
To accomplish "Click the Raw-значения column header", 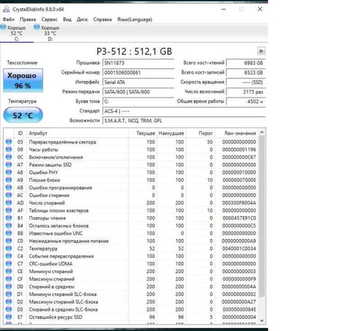I will point(237,133).
